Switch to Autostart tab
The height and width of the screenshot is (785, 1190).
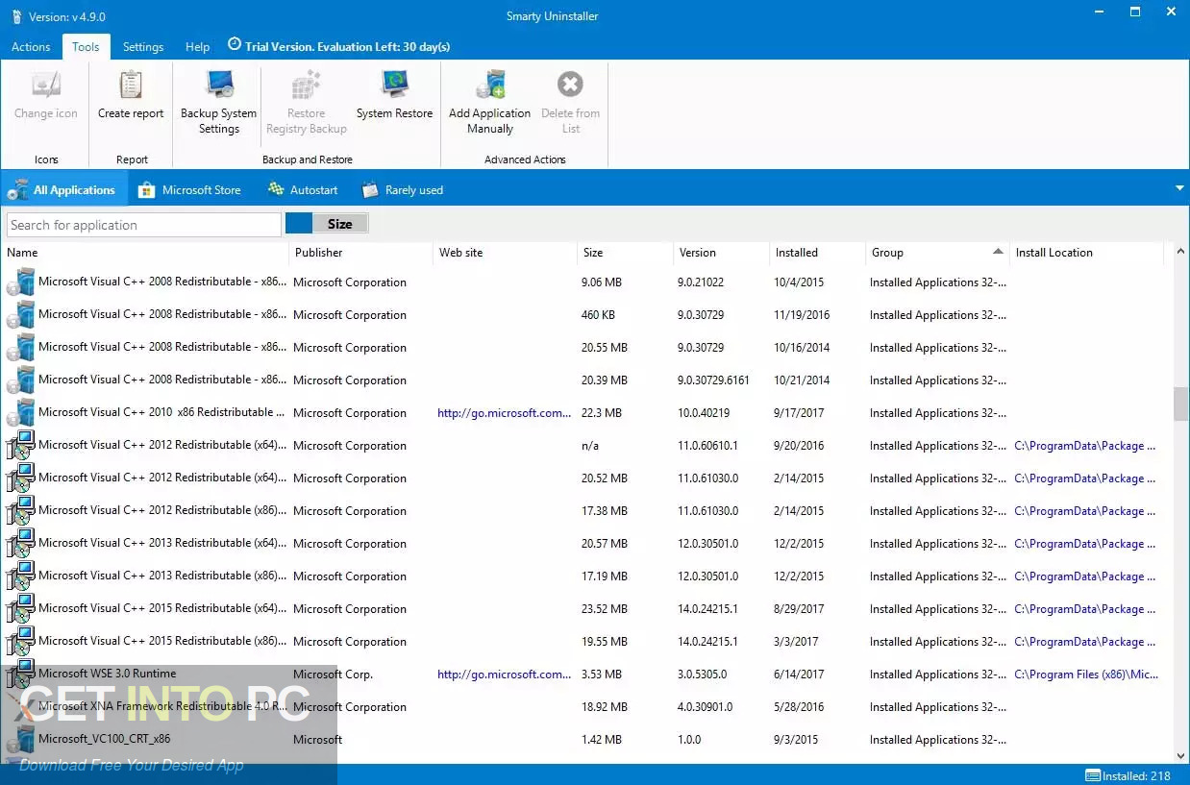click(x=303, y=190)
